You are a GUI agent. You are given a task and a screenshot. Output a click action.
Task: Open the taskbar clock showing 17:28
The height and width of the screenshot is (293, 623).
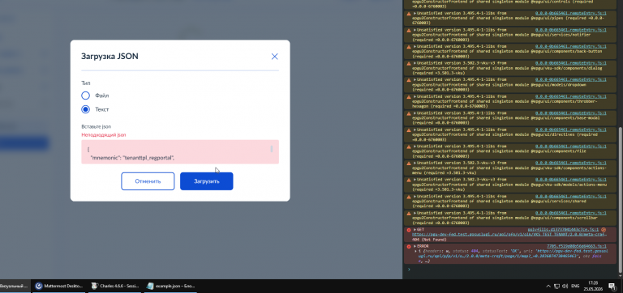(592, 286)
